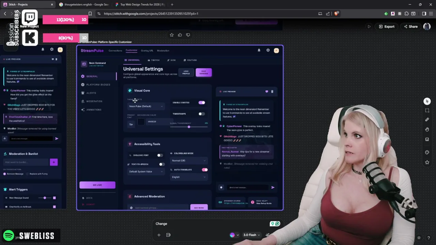Image resolution: width=436 pixels, height=245 pixels.
Task: Click trash icon in main Live Preview header
Action: pos(272,92)
